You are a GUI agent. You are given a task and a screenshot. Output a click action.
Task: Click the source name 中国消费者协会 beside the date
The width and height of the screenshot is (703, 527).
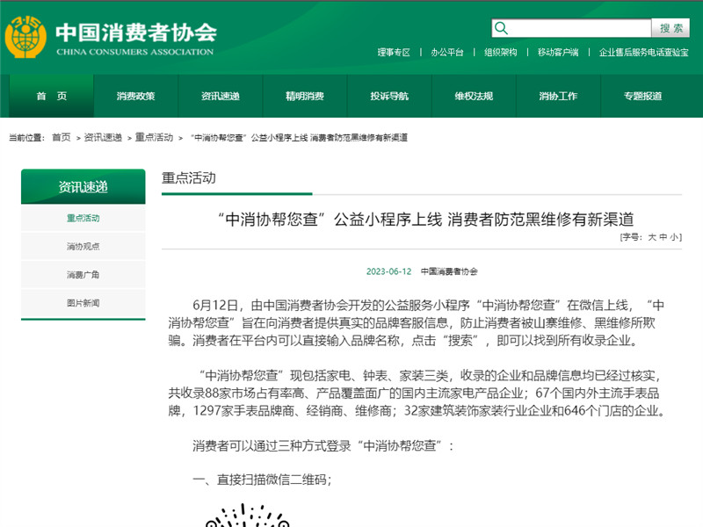tap(449, 271)
